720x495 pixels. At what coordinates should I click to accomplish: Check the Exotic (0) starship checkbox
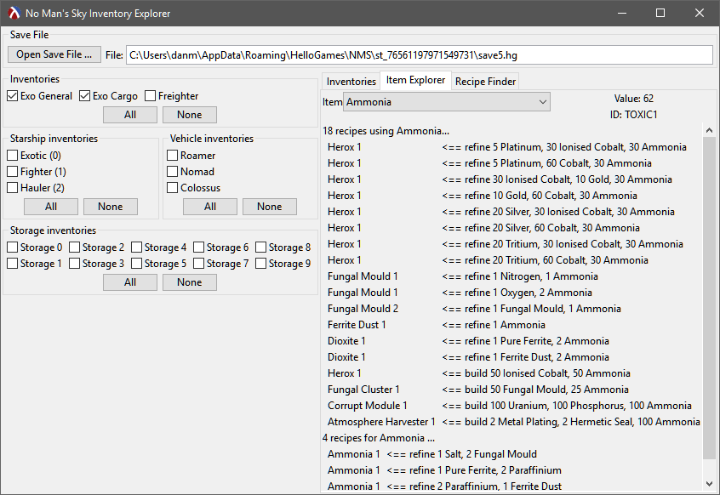(x=13, y=156)
